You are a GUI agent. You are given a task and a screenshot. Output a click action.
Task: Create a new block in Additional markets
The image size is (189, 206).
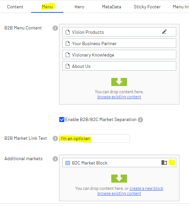(x=146, y=189)
